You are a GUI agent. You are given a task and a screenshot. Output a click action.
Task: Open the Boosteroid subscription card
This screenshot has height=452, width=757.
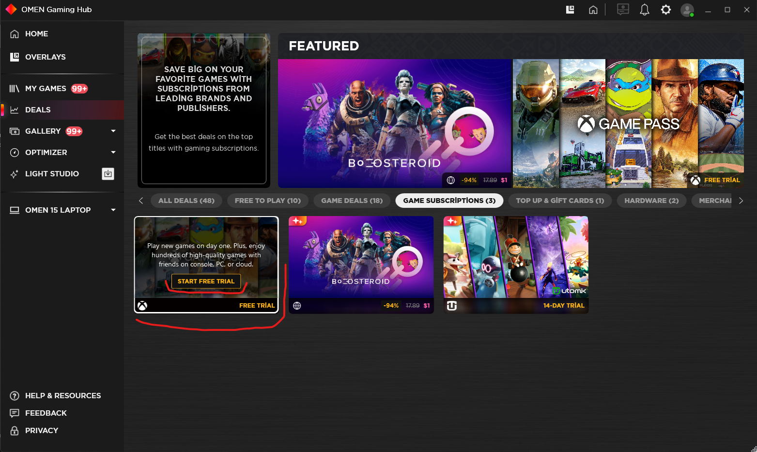pos(361,265)
